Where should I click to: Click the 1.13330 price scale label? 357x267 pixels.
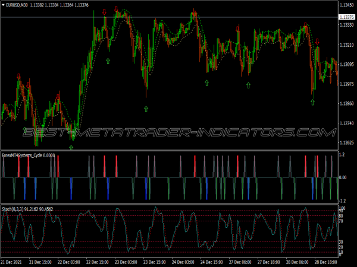tap(347, 25)
